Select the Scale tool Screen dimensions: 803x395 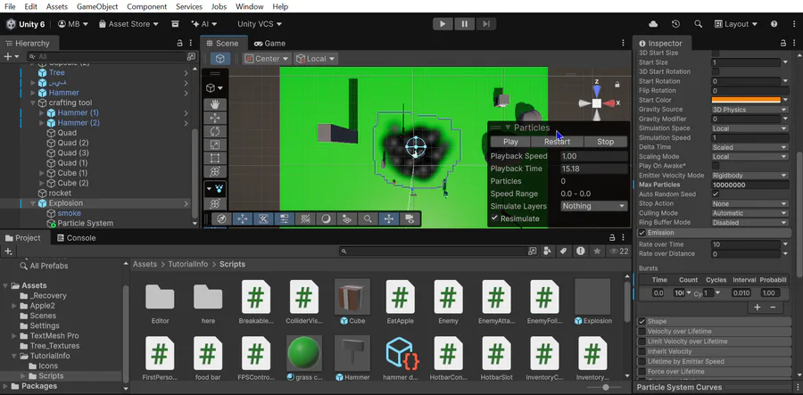point(215,144)
